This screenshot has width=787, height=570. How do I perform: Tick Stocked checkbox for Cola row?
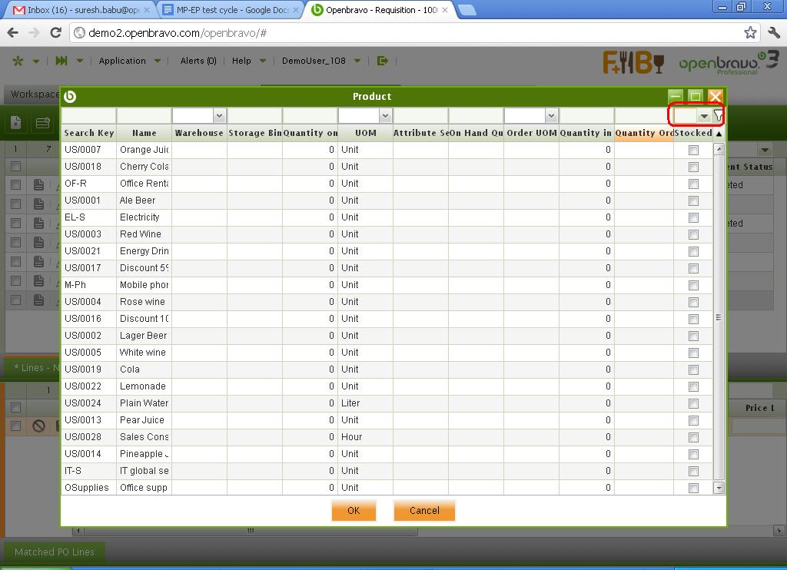694,370
